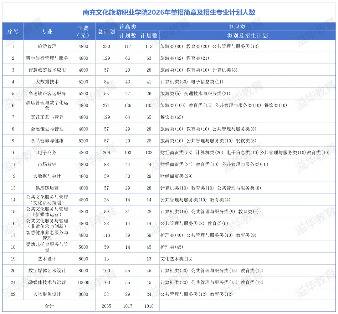Select total plan 206 for 电子商务
Screen dimensions: 338x314
point(106,153)
